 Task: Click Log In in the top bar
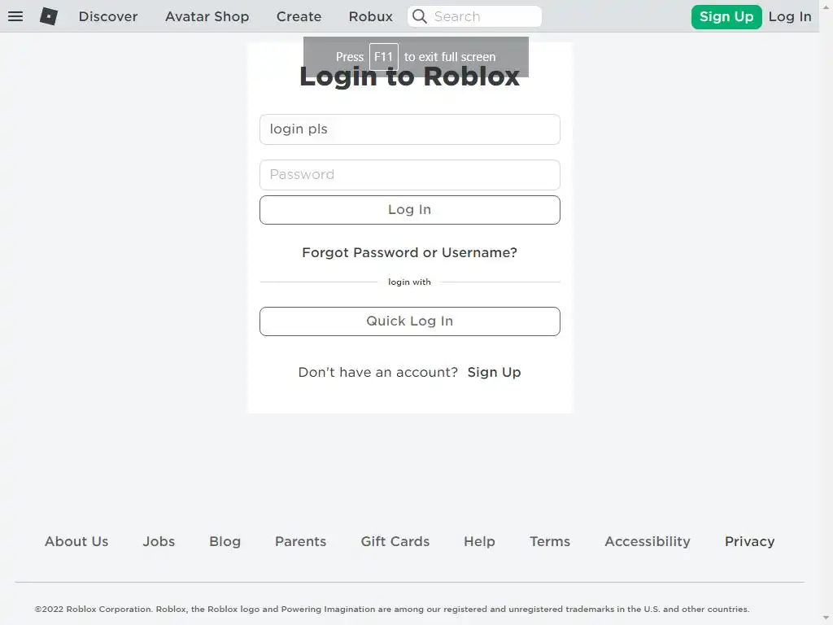pyautogui.click(x=790, y=17)
